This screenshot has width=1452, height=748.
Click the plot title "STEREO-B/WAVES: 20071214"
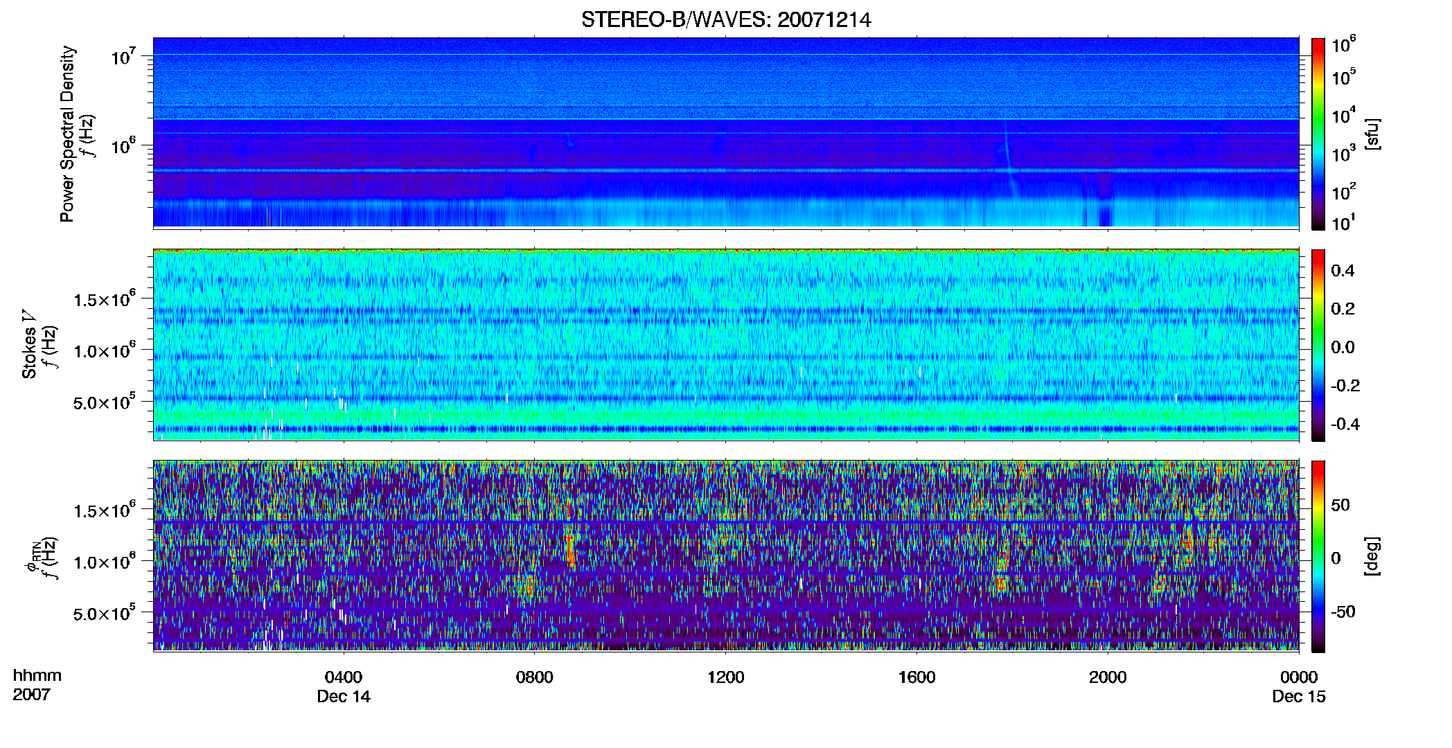point(726,19)
